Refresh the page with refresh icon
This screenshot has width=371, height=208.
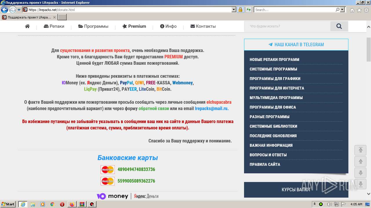(x=248, y=10)
